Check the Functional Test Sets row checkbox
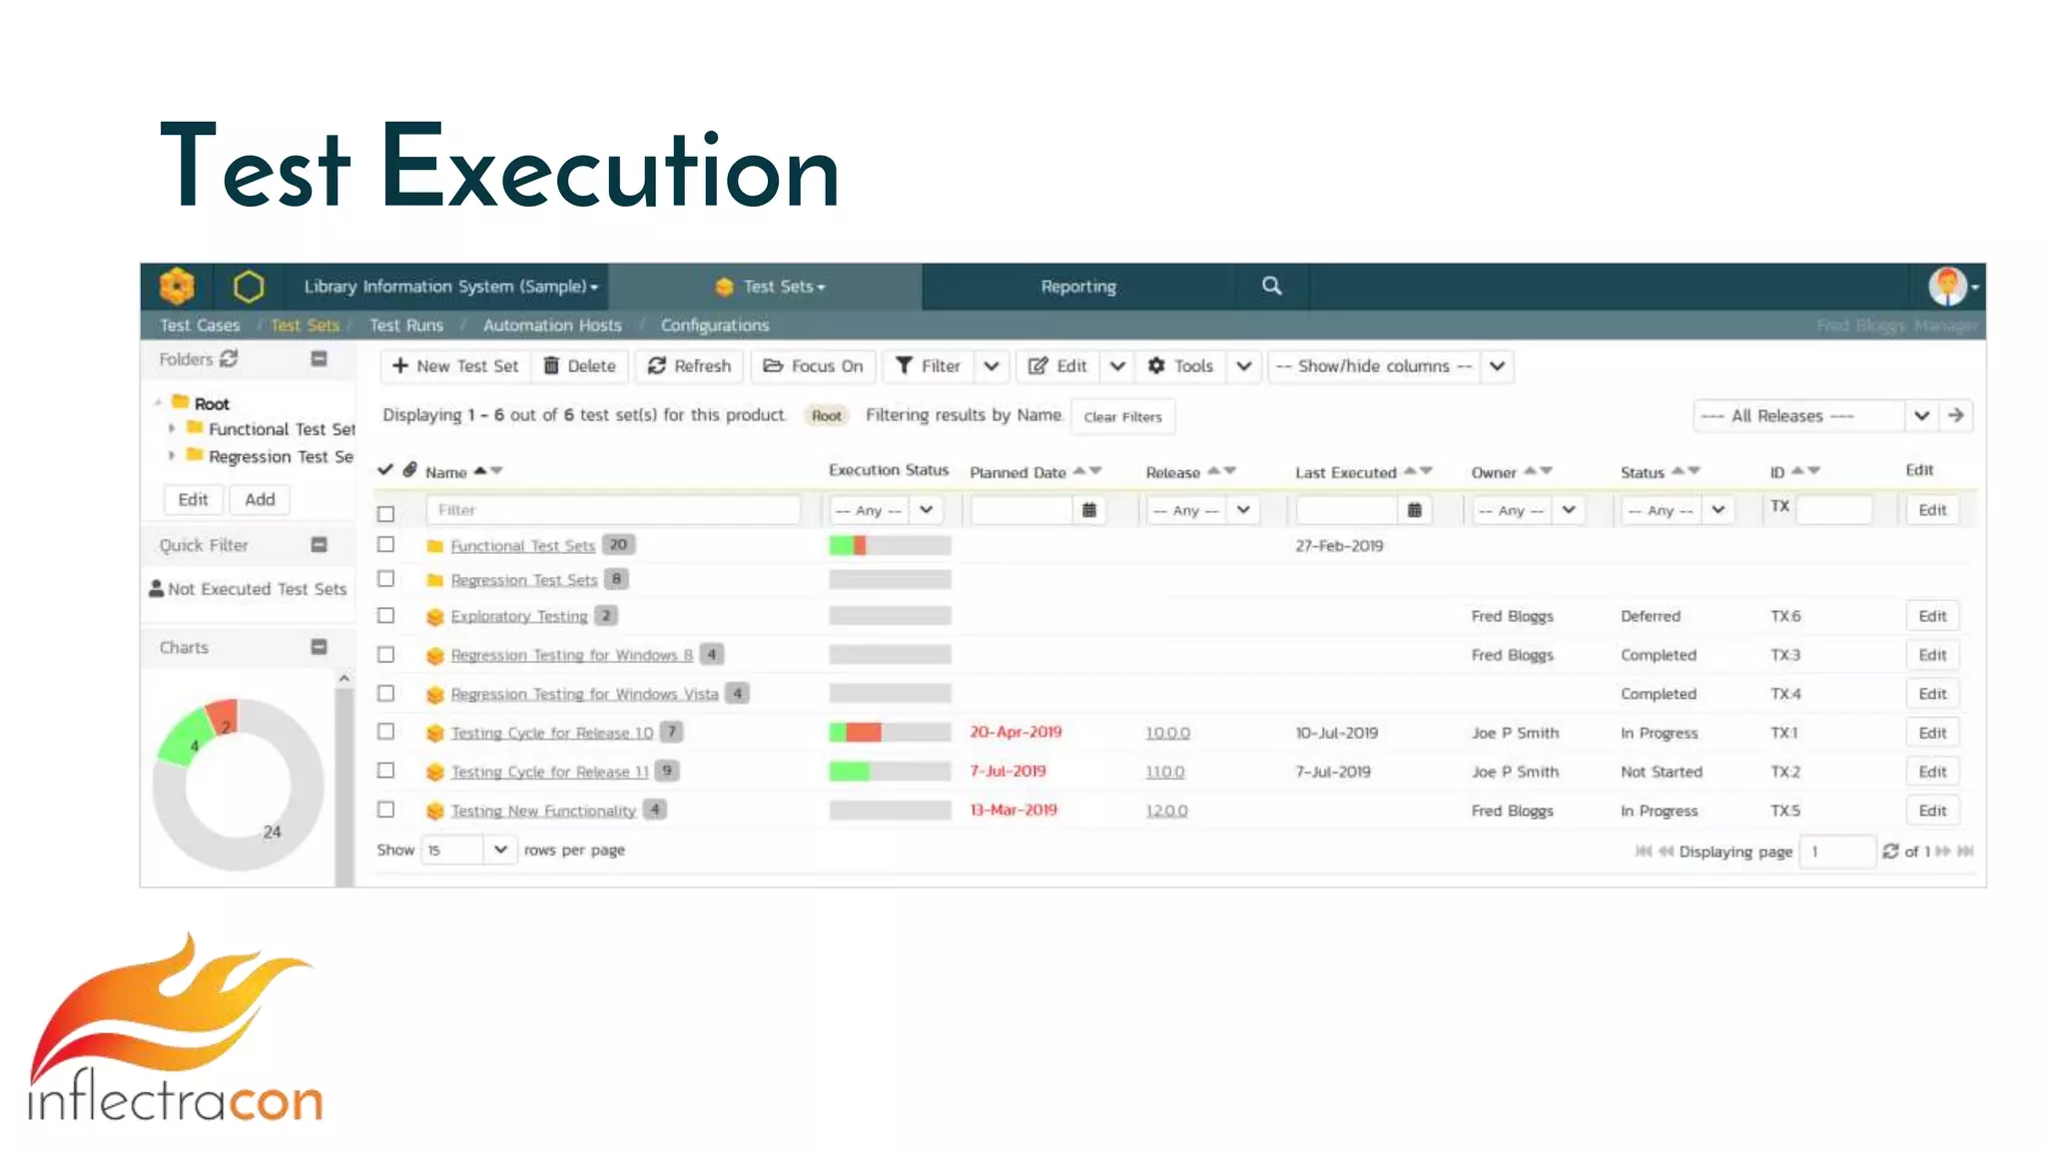This screenshot has height=1150, width=2045. click(385, 545)
